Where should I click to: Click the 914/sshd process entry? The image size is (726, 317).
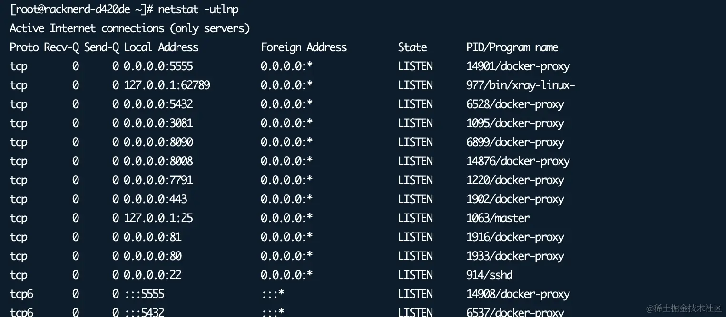click(490, 275)
